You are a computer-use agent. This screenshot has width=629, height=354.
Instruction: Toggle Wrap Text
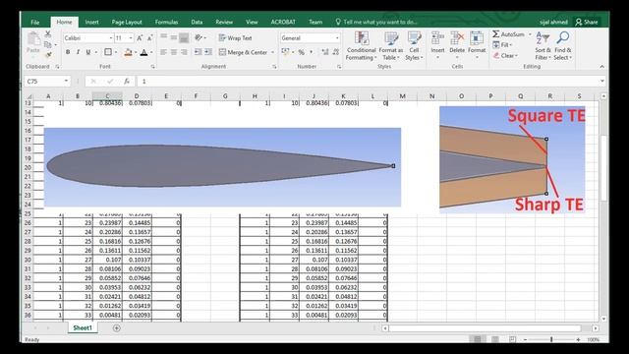(x=236, y=38)
